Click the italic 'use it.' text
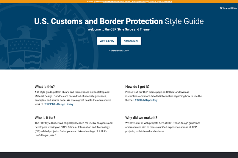The height and width of the screenshot is (158, 238). (54, 135)
